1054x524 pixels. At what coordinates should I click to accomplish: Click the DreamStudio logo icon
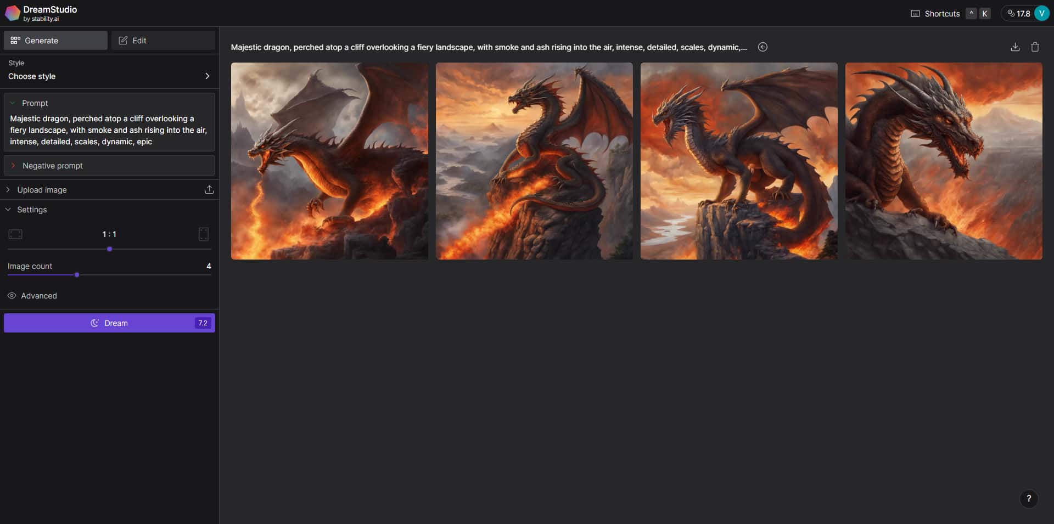click(13, 13)
